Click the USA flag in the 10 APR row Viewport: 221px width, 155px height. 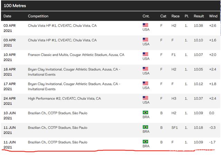pos(145,54)
